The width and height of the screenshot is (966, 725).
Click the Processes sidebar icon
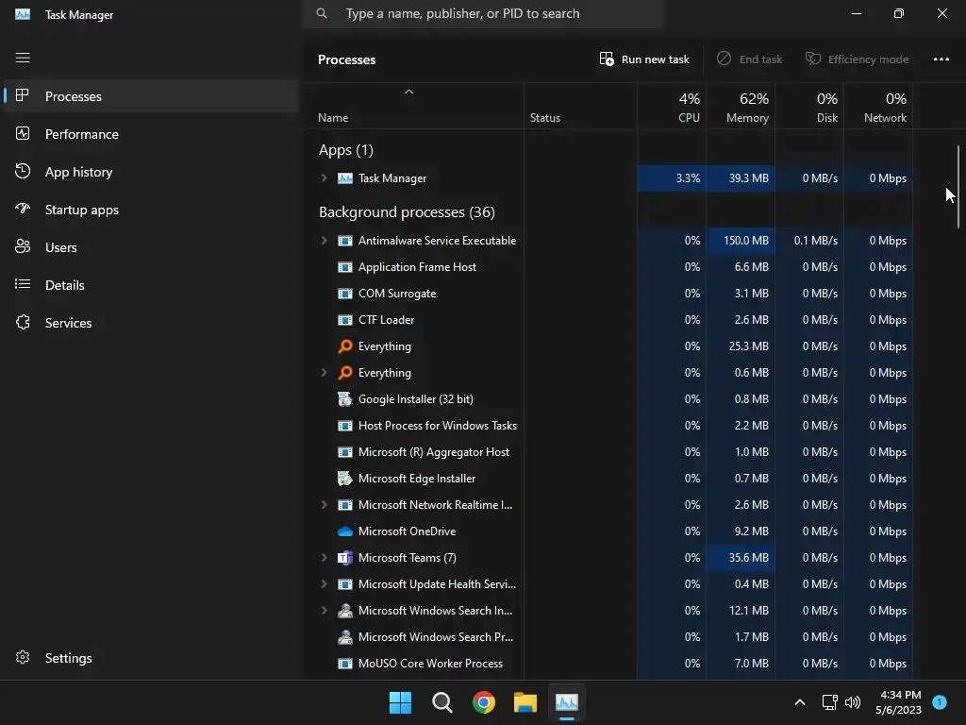click(23, 95)
